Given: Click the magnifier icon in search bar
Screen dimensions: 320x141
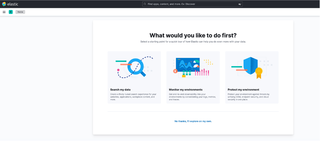Looking at the screenshot, I should point(145,4).
